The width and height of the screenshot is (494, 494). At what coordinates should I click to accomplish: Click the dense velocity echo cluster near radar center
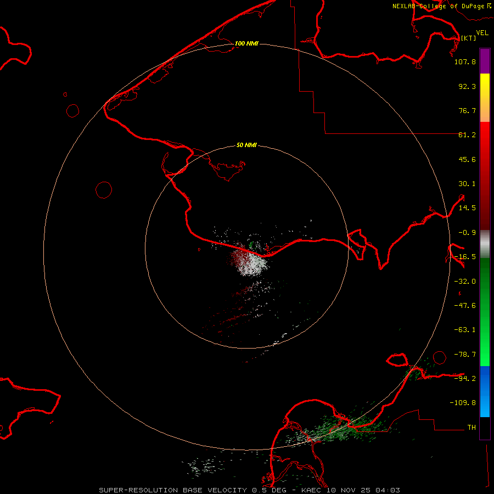tap(248, 260)
